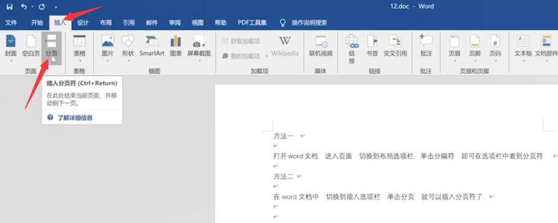Add a bookmark with 书签 icon
Screen dimensions: 558x223
372,46
